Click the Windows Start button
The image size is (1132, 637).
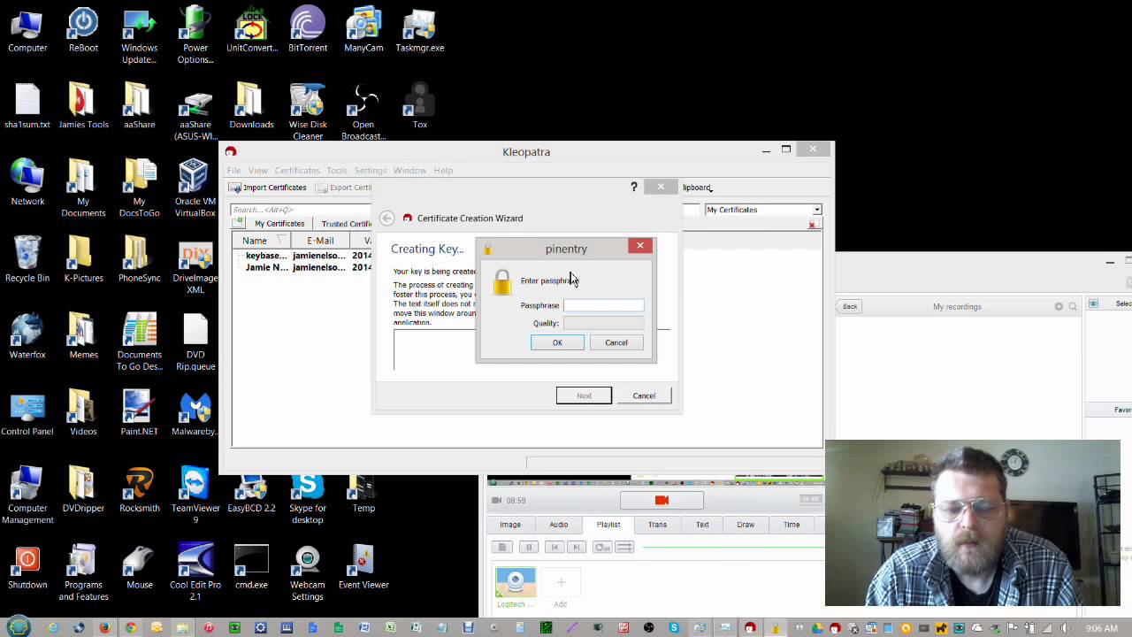click(x=19, y=627)
